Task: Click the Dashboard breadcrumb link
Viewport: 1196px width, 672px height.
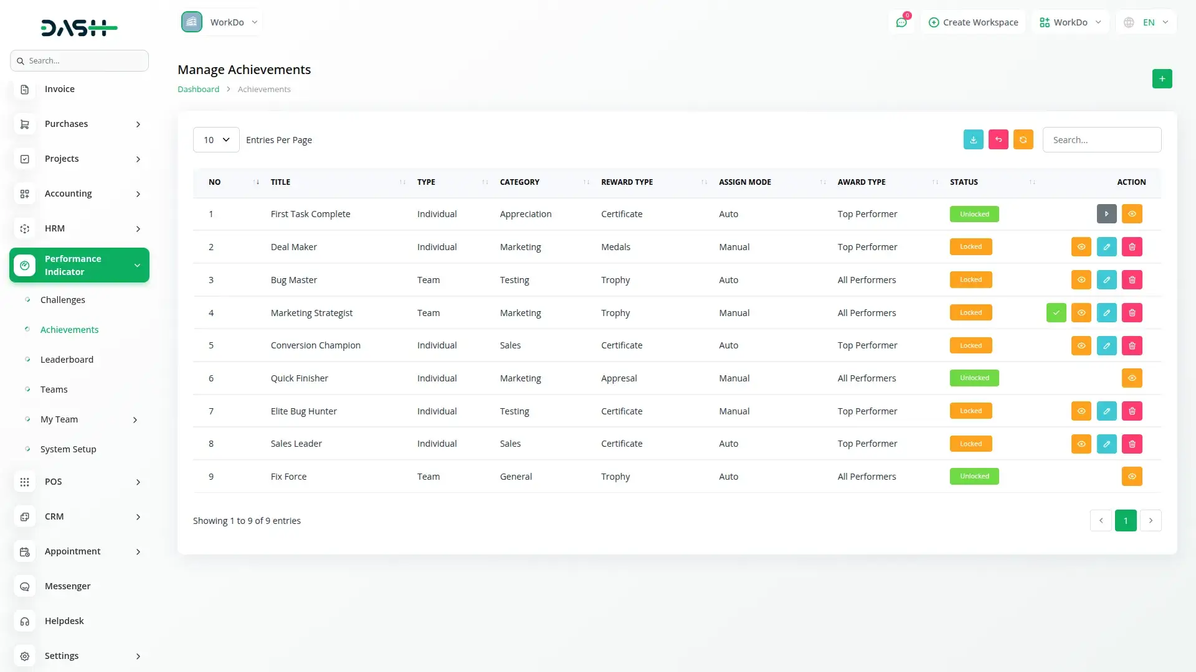Action: tap(198, 90)
